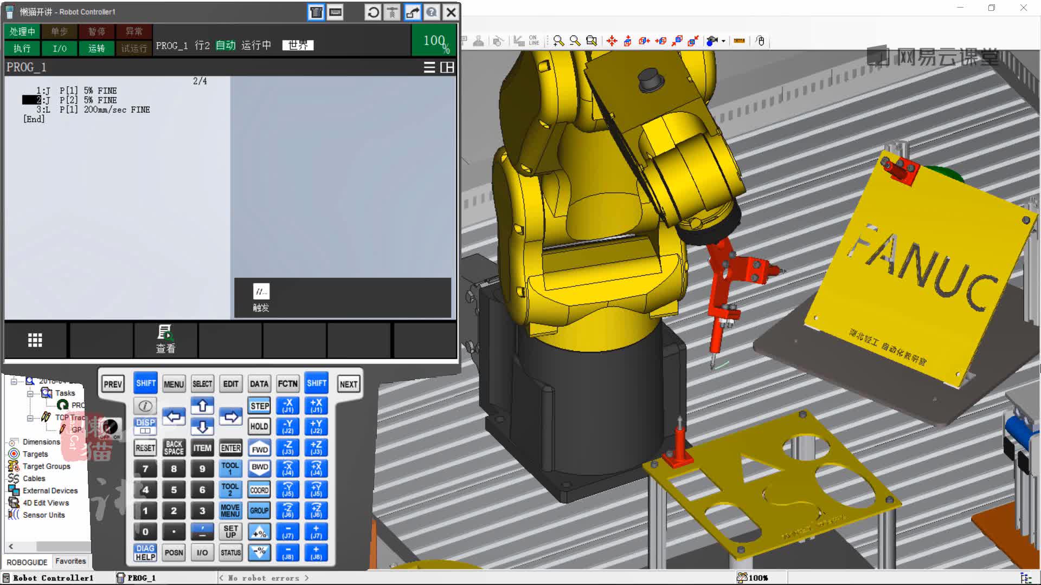Click the split window layout icon
The image size is (1041, 585).
pos(447,67)
